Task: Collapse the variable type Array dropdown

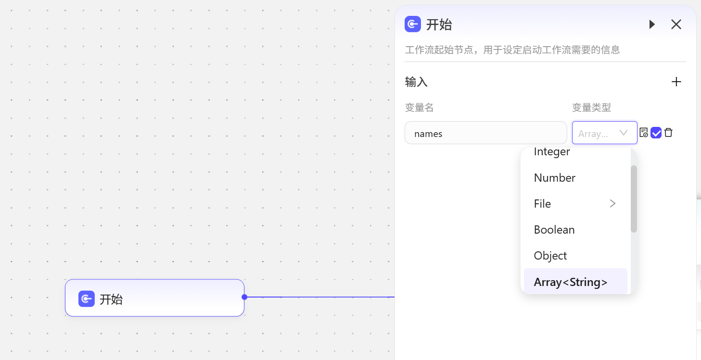Action: [624, 133]
